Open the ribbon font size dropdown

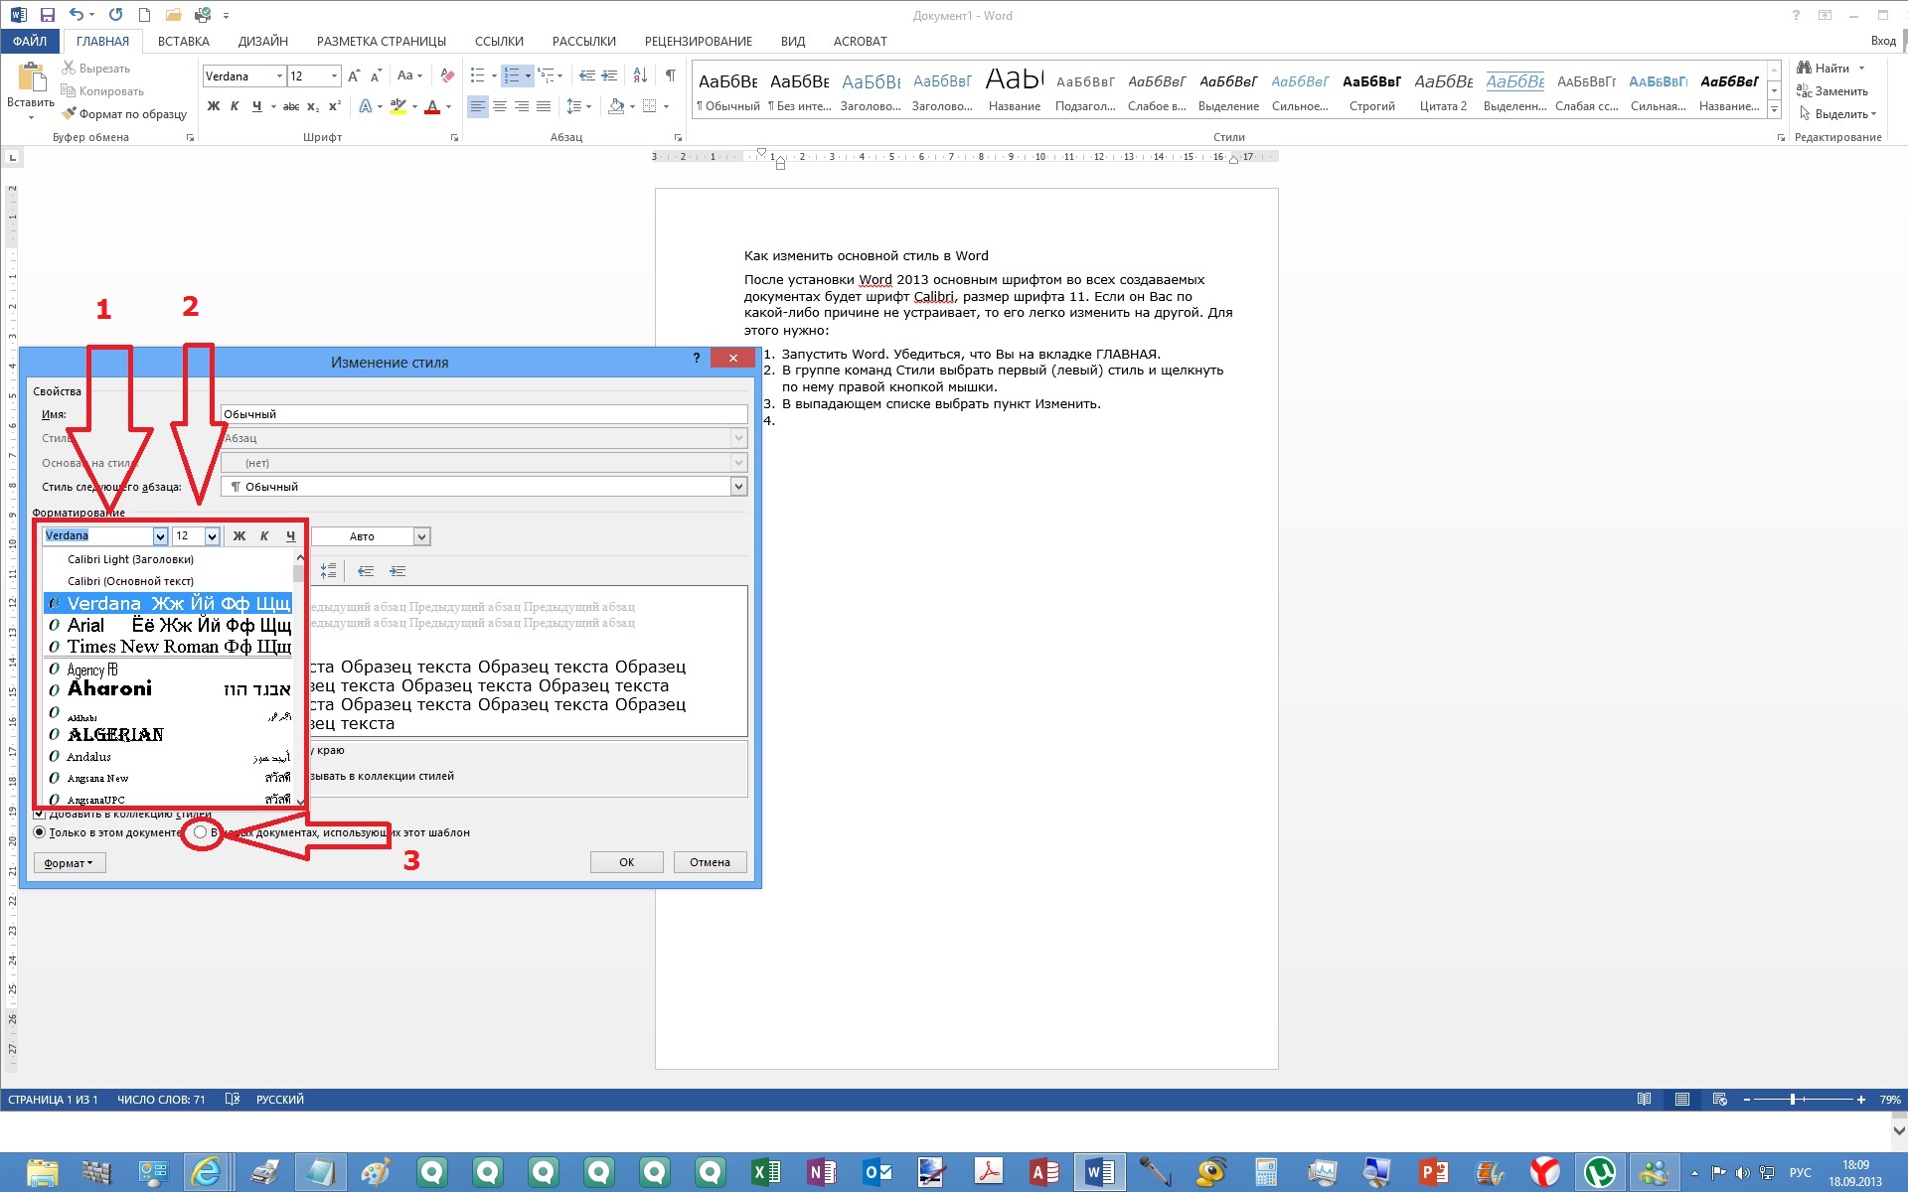tap(334, 75)
